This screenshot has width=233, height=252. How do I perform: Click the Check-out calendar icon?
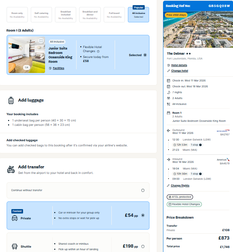(x=169, y=87)
